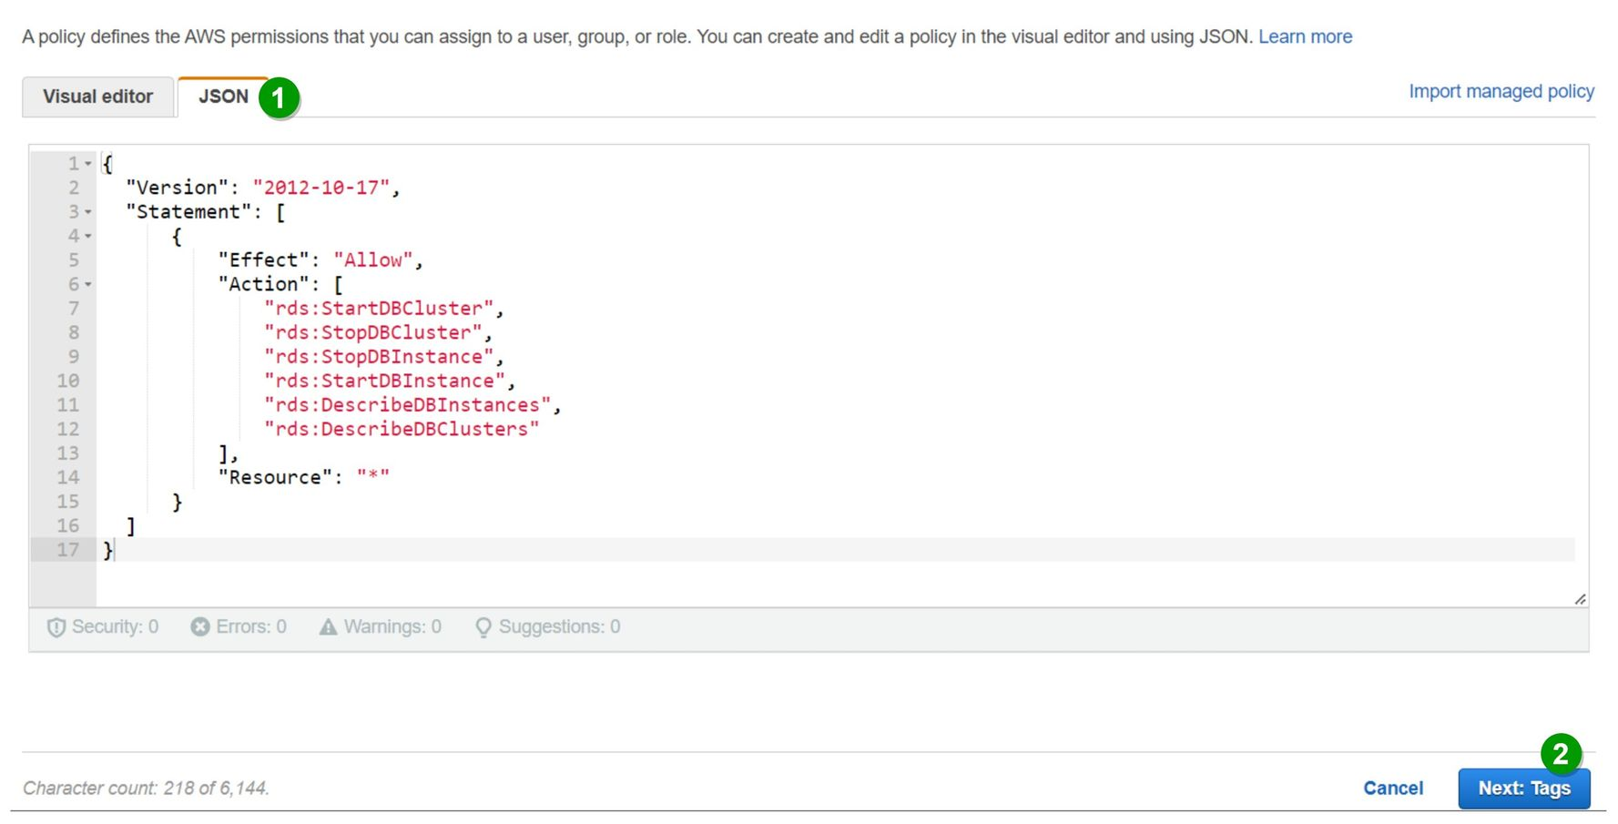Viewport: 1618px width, 824px height.
Task: Collapse the fold arrow on line 1
Action: click(88, 164)
